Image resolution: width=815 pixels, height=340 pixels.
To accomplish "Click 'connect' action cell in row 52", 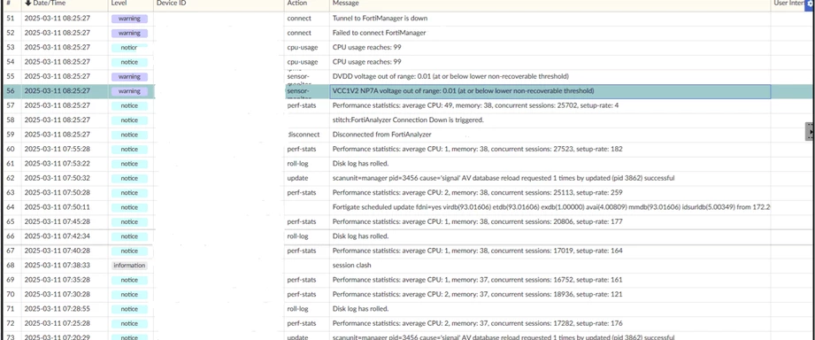I will tap(299, 33).
